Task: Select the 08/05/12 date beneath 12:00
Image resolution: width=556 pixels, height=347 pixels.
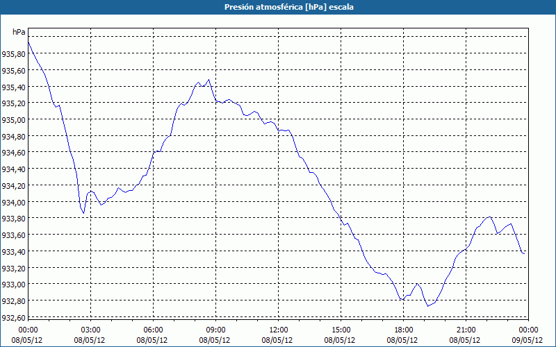Action: (277, 340)
